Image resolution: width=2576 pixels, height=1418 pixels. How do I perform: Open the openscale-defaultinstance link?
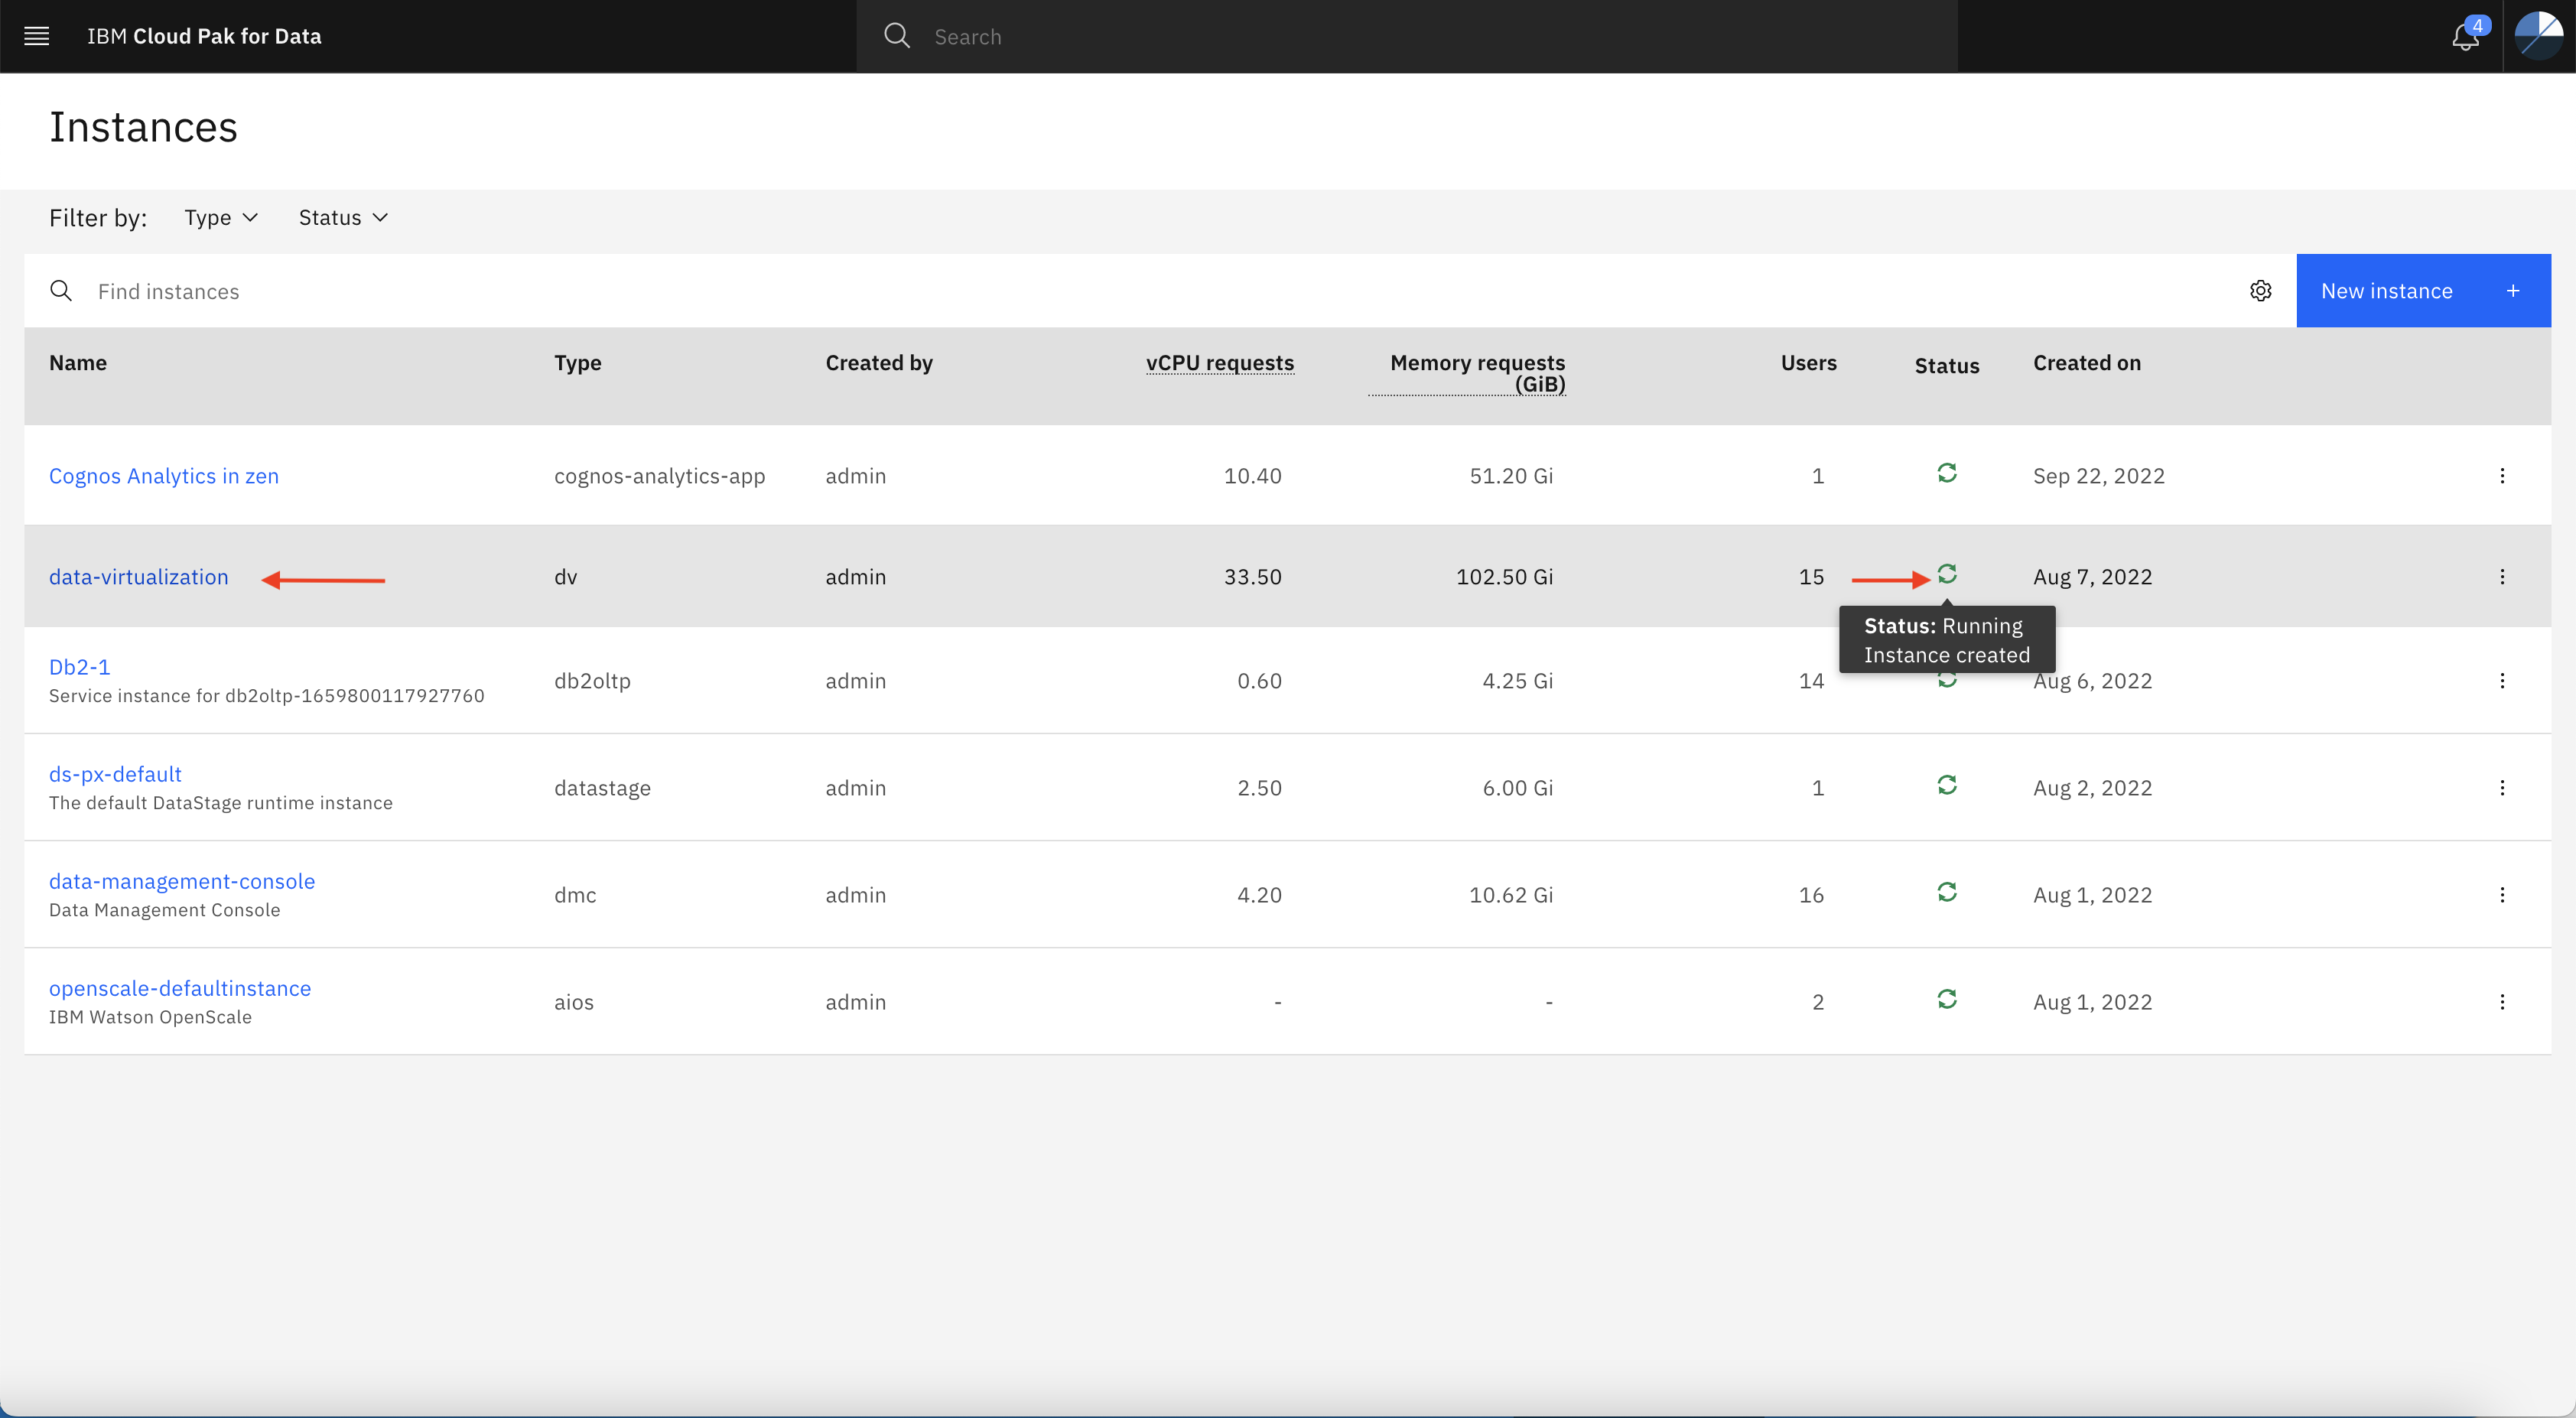180,988
